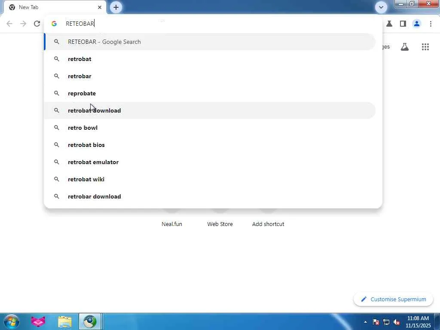
Task: Pick 'retrobat bios' suggestion
Action: click(210, 145)
